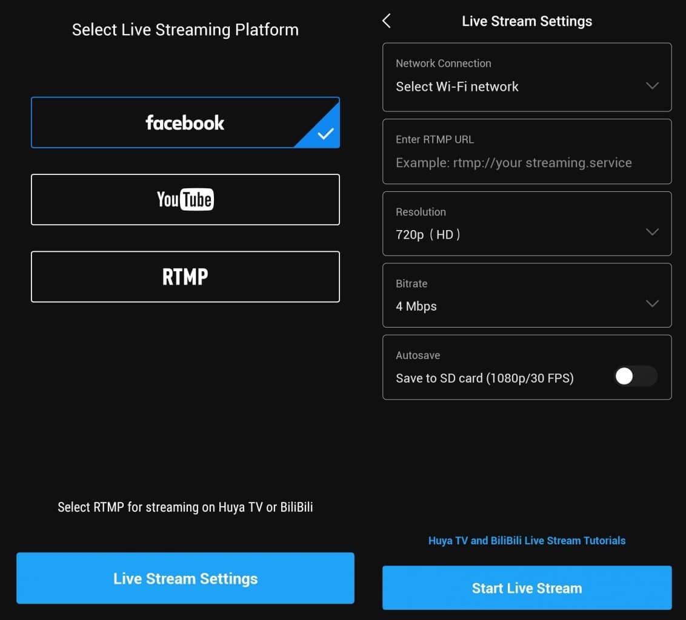Click the blue checkmark on Facebook option
Screen dimensions: 686x620
[x=325, y=133]
